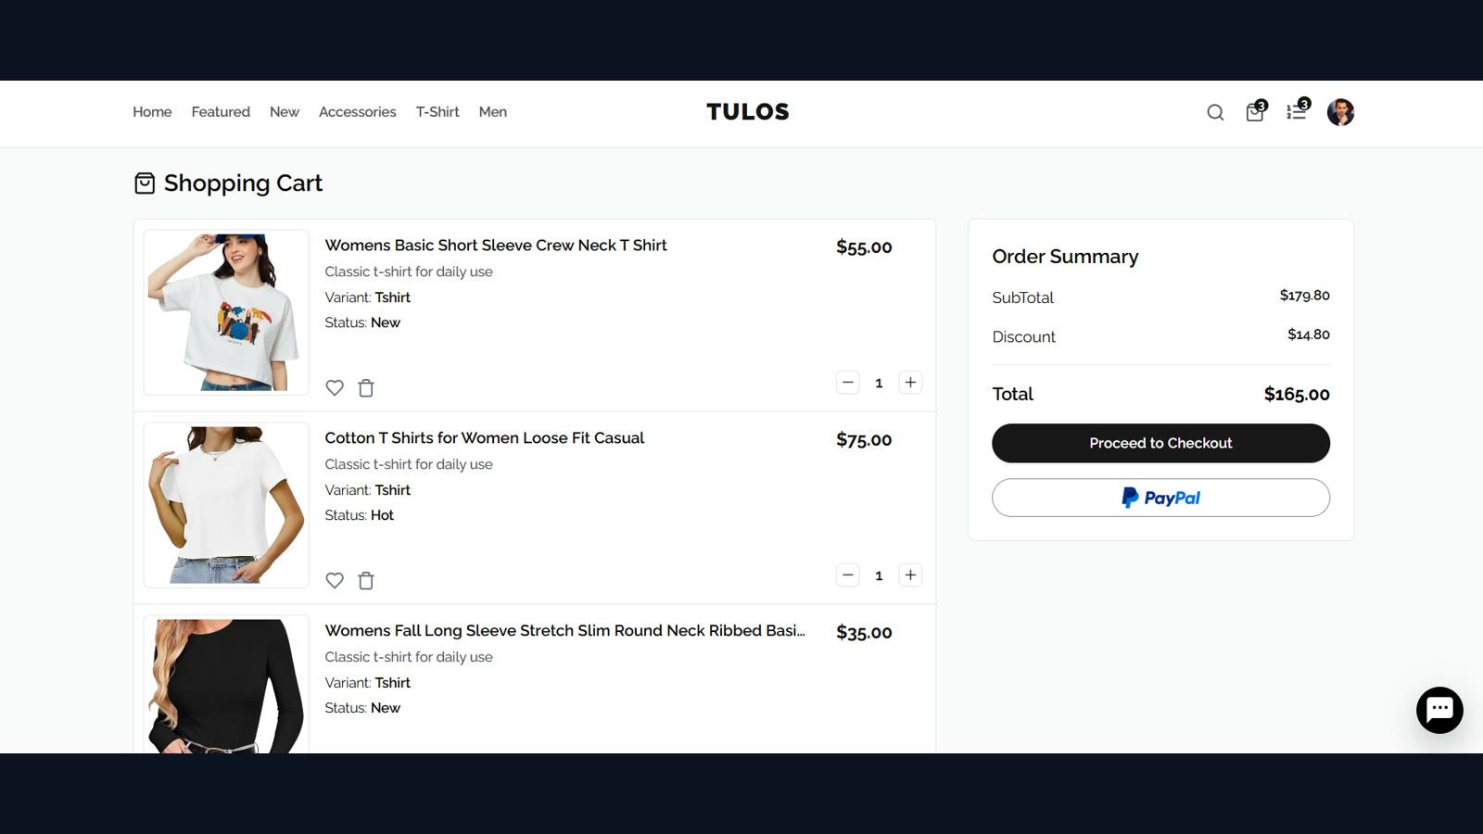This screenshot has width=1483, height=834.
Task: Open the cart bag icon with badge
Action: pos(1255,111)
